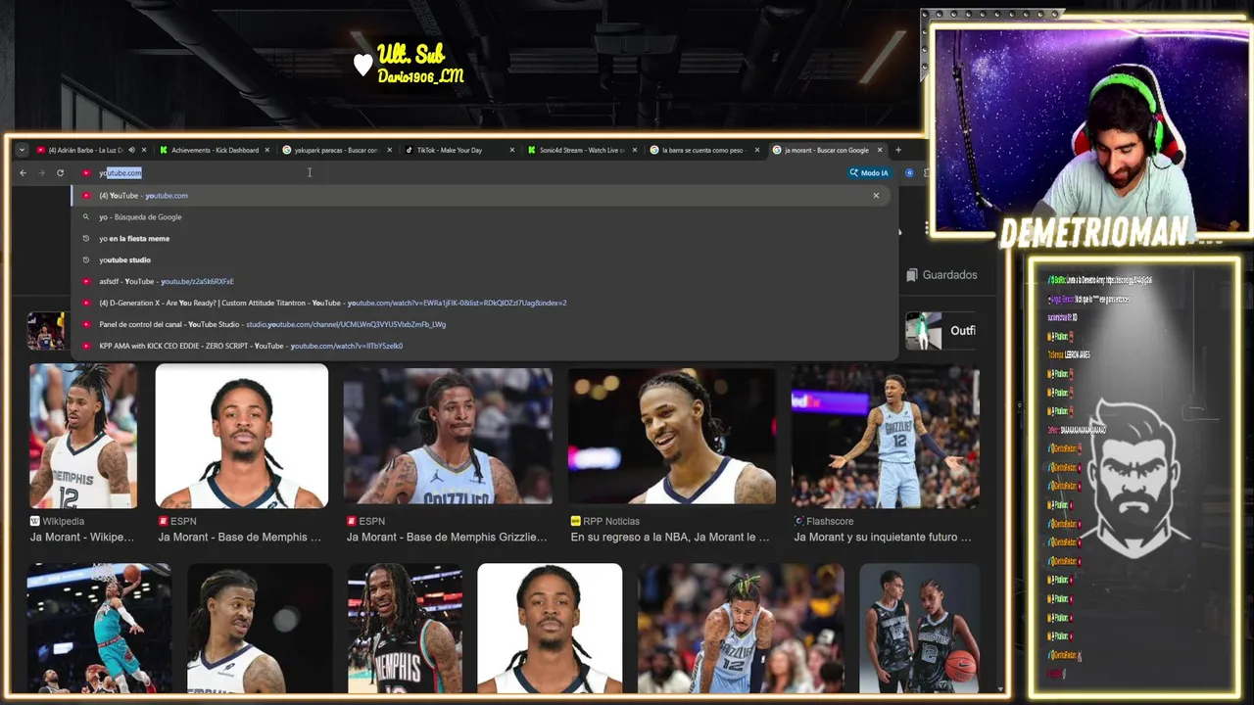This screenshot has width=1254, height=705.
Task: Click 'Base de Memphis Grizzlie...' link
Action: coord(447,538)
